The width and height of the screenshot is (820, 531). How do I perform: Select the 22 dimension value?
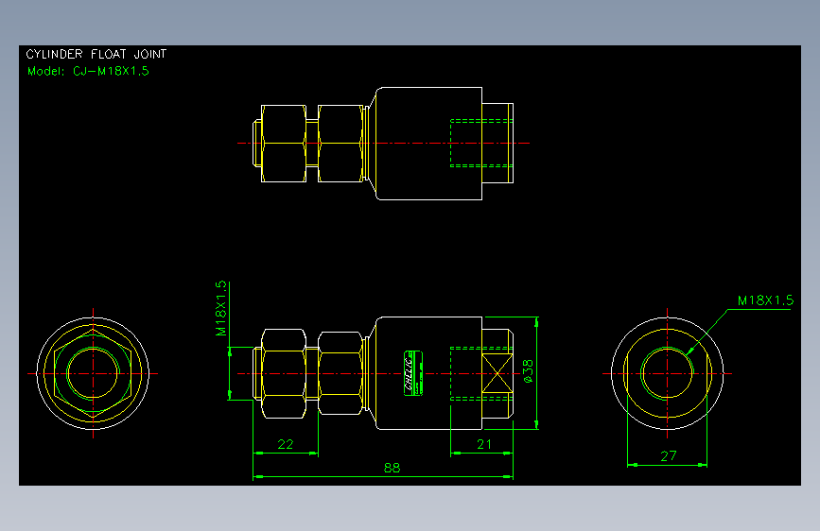(286, 444)
